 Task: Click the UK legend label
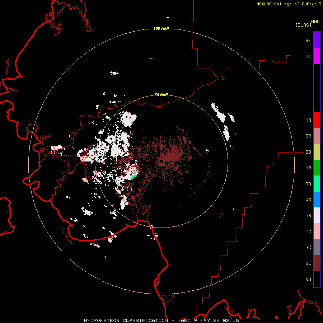click(x=308, y=56)
